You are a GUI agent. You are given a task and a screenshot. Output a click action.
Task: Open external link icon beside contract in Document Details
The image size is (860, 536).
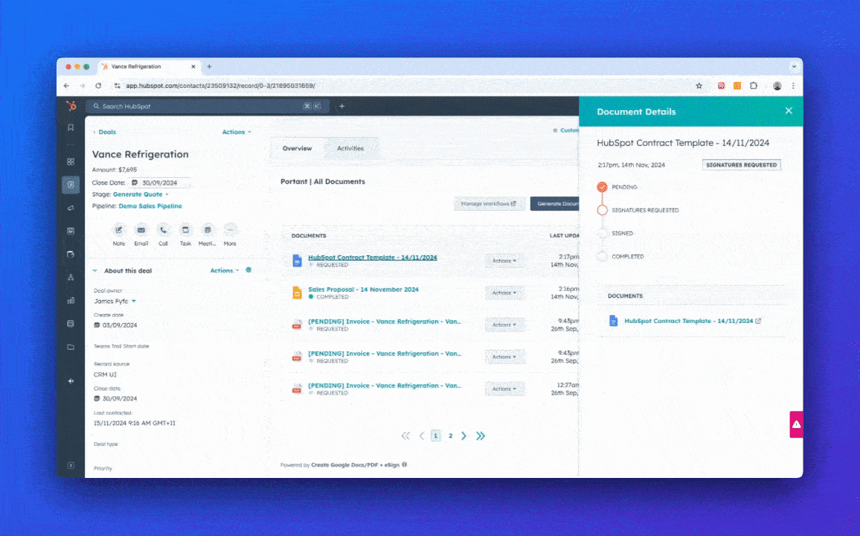[x=758, y=321]
